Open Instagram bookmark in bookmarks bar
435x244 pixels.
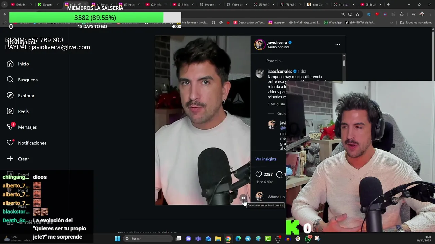(x=277, y=23)
